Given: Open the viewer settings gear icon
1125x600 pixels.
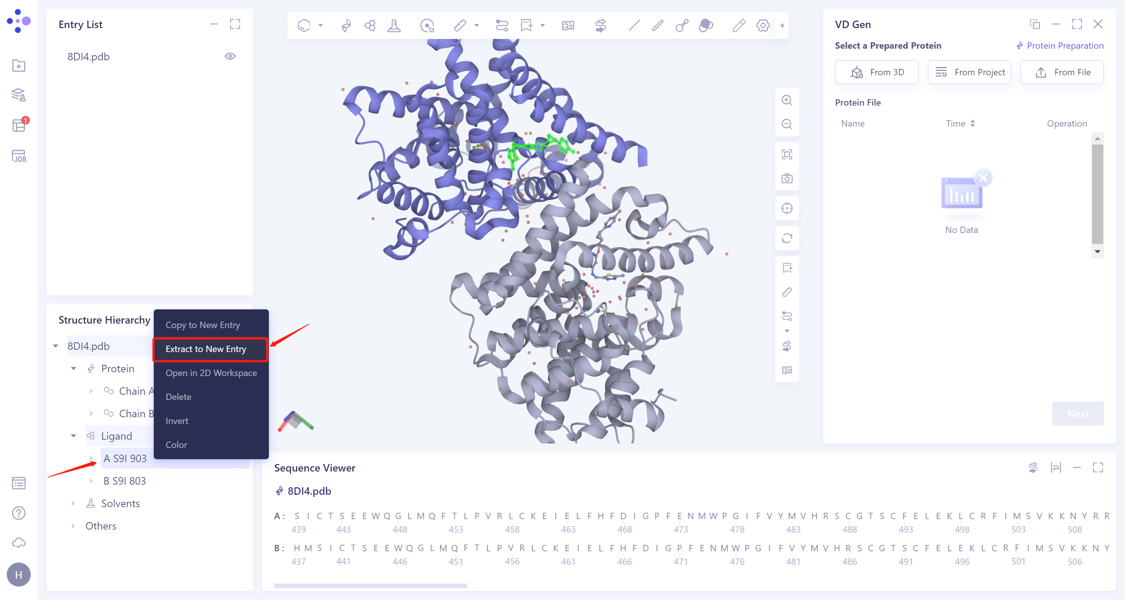Looking at the screenshot, I should (x=762, y=25).
